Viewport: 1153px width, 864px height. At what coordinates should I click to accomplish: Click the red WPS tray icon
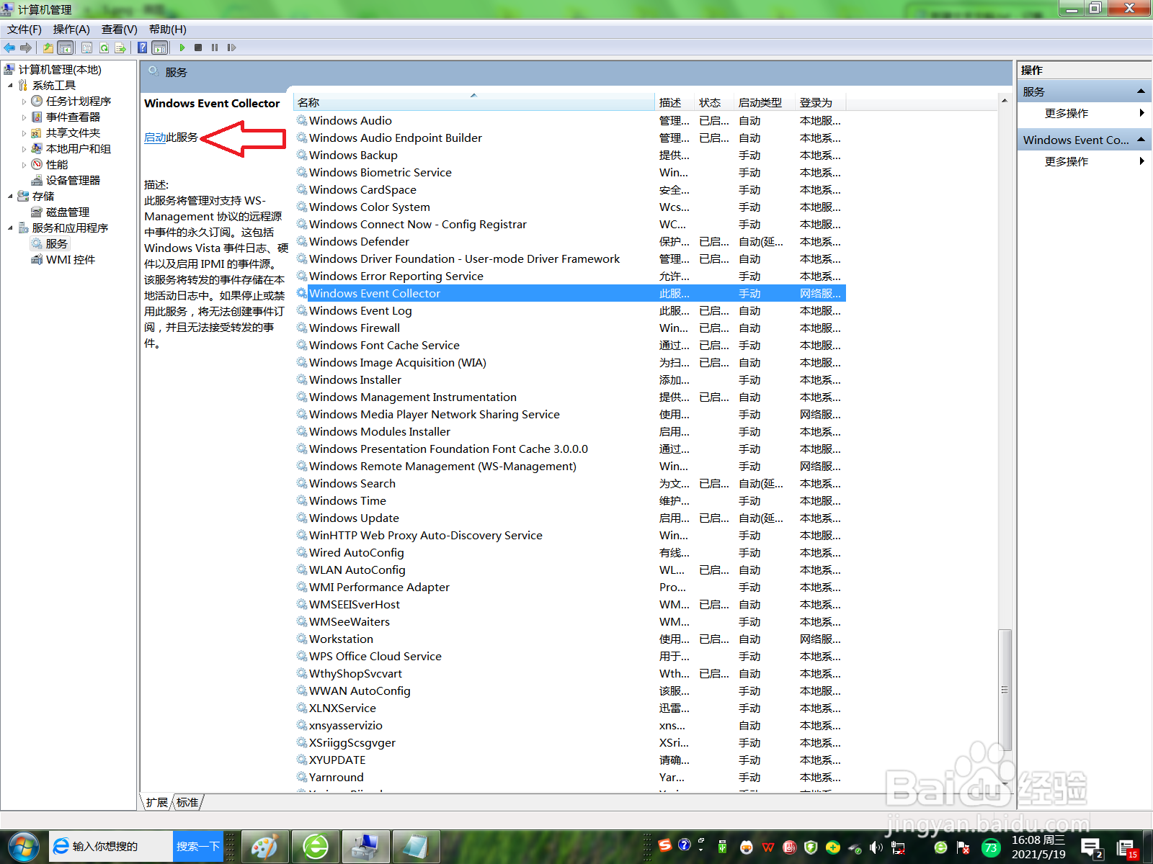coord(768,847)
